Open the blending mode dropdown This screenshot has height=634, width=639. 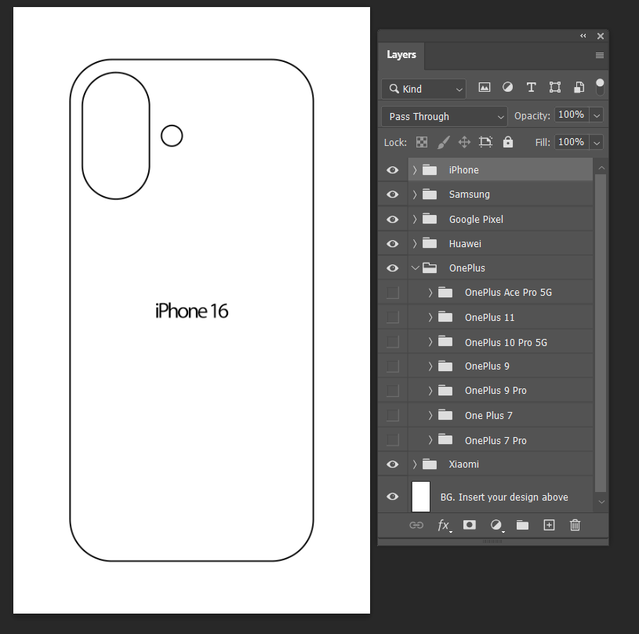tap(443, 115)
